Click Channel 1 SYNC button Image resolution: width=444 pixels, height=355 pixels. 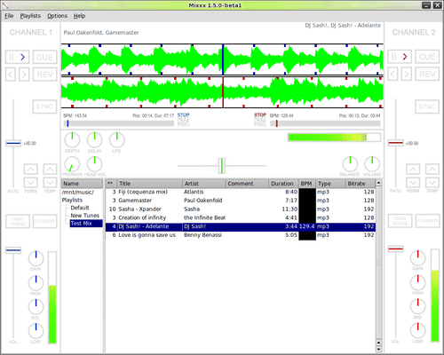pyautogui.click(x=44, y=106)
